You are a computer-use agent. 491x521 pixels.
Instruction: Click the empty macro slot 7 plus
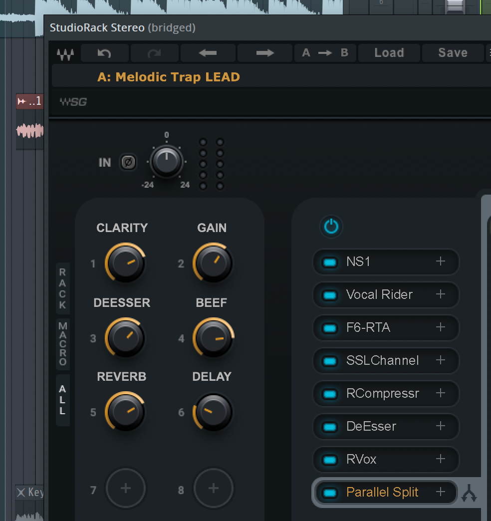pyautogui.click(x=125, y=488)
